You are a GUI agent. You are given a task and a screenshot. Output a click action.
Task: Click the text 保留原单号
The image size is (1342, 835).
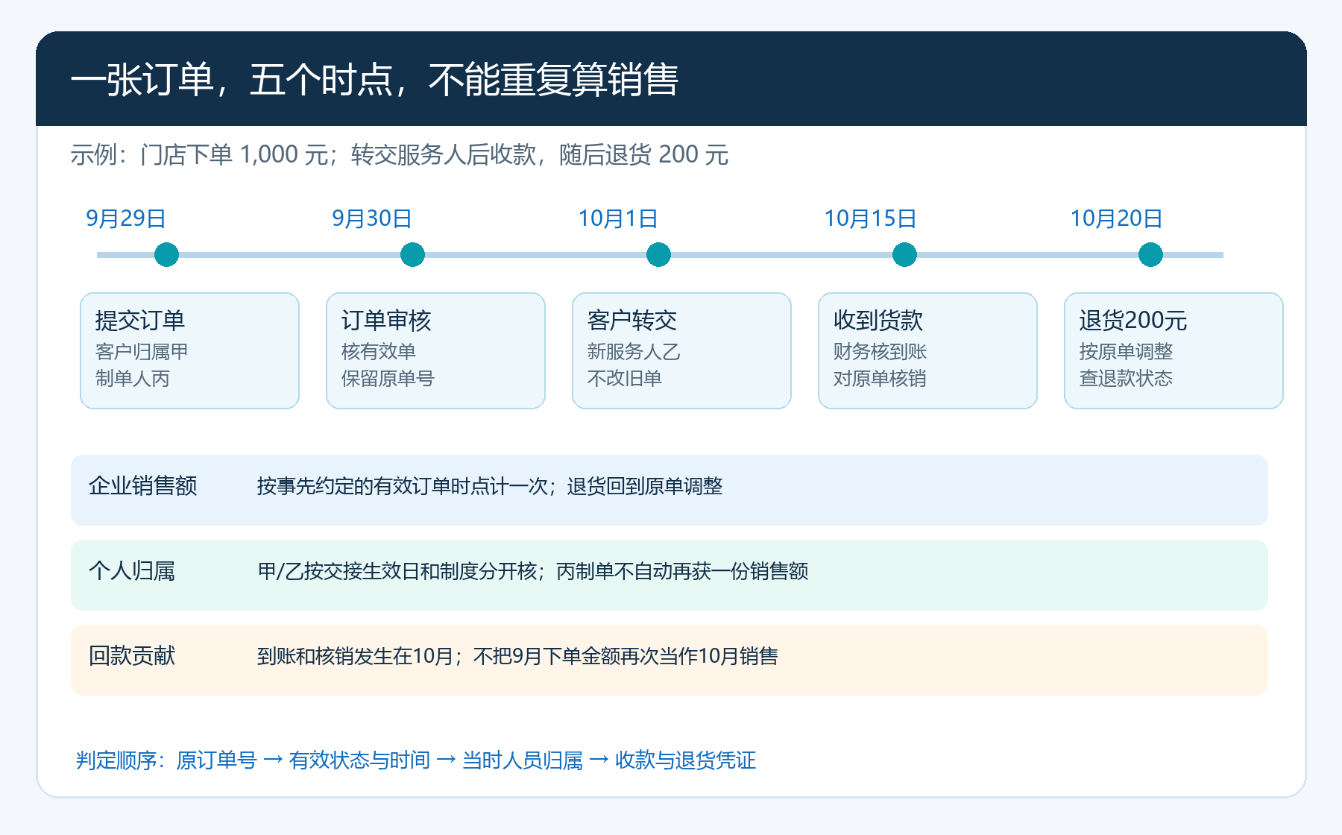388,378
